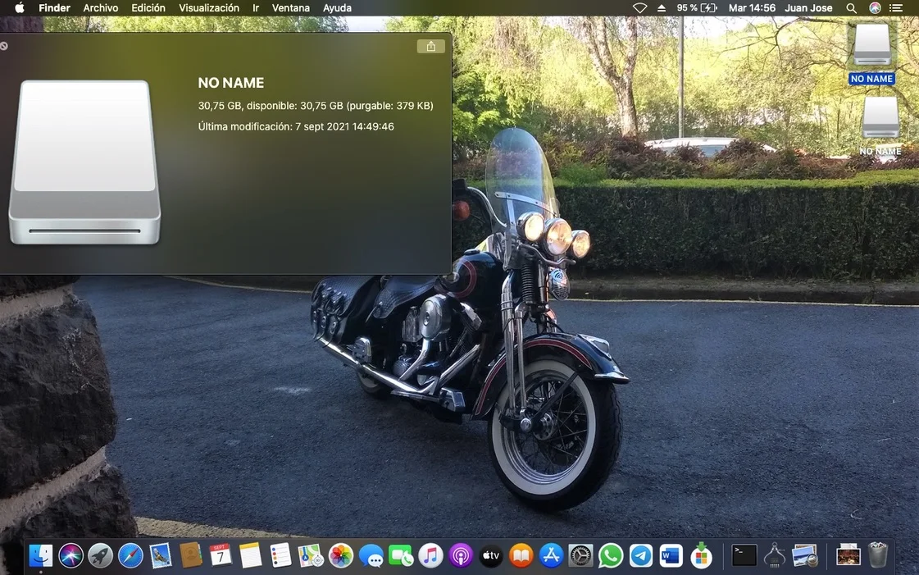Open Finder from the Dock
Viewport: 919px width, 575px height.
pyautogui.click(x=40, y=555)
